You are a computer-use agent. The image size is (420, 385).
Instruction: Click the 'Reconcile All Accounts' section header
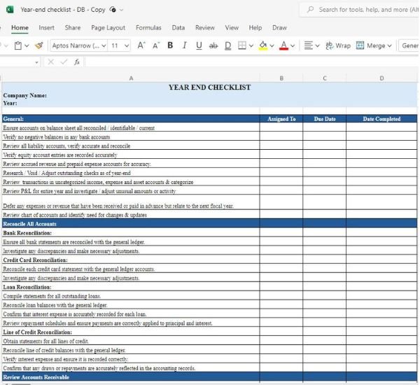(131, 224)
